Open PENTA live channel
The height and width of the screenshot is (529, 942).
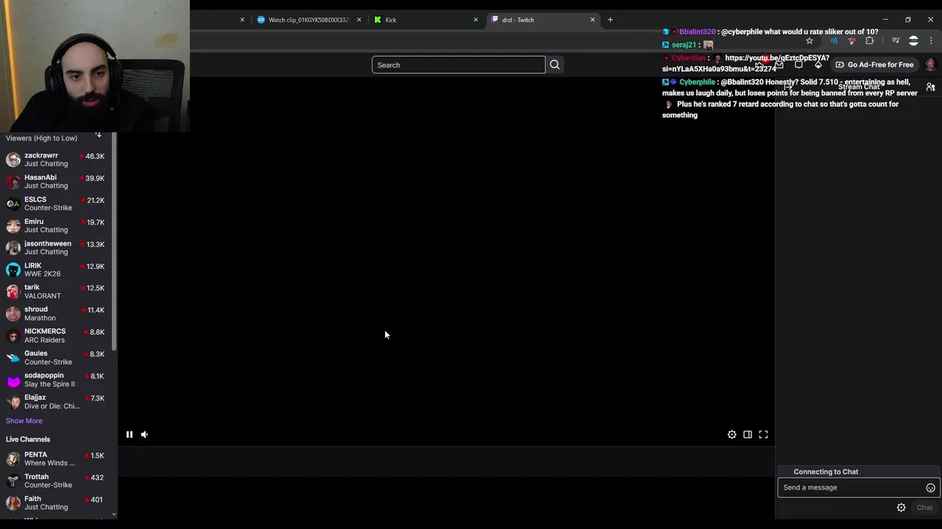click(56, 459)
